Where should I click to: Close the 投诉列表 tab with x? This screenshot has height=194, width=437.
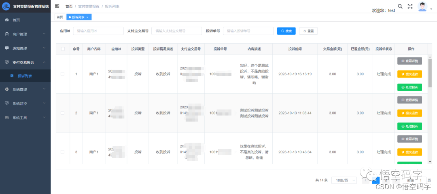87,17
